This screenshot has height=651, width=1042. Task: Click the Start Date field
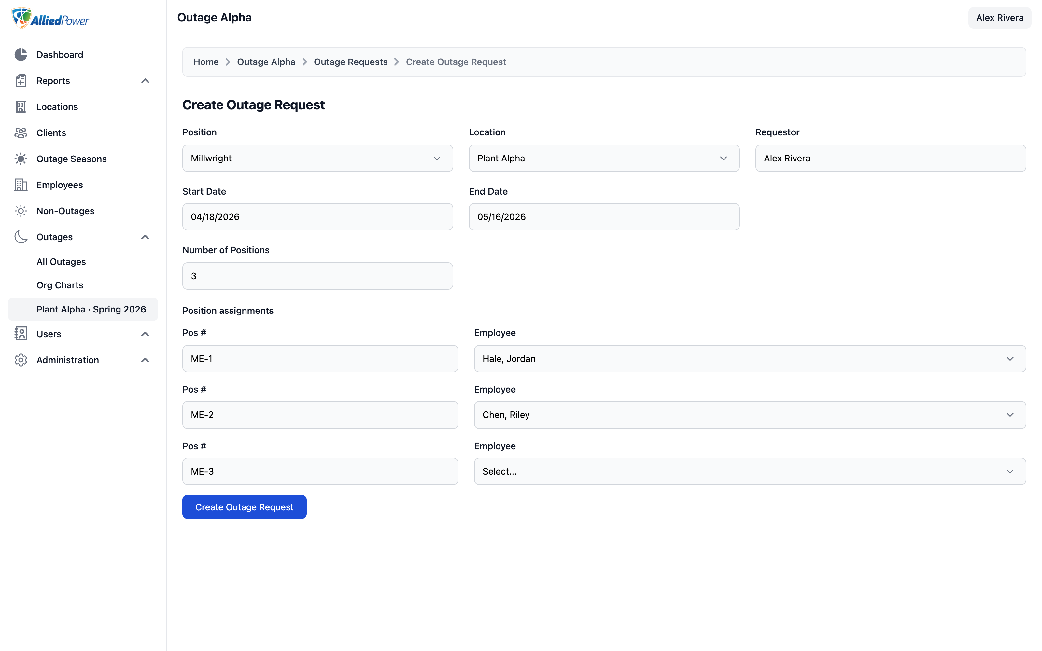coord(317,216)
